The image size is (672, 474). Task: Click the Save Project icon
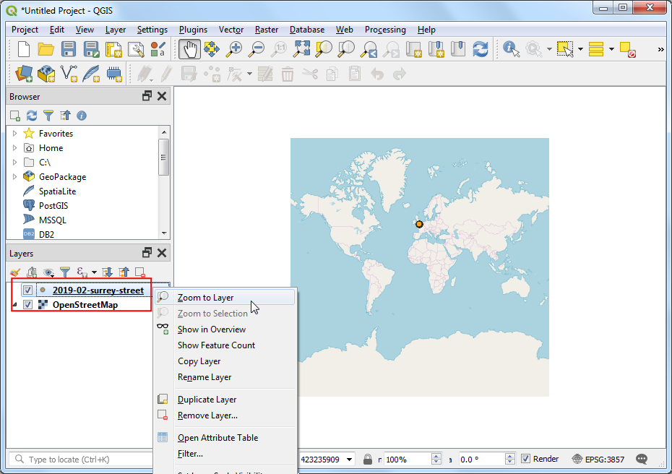pos(69,49)
